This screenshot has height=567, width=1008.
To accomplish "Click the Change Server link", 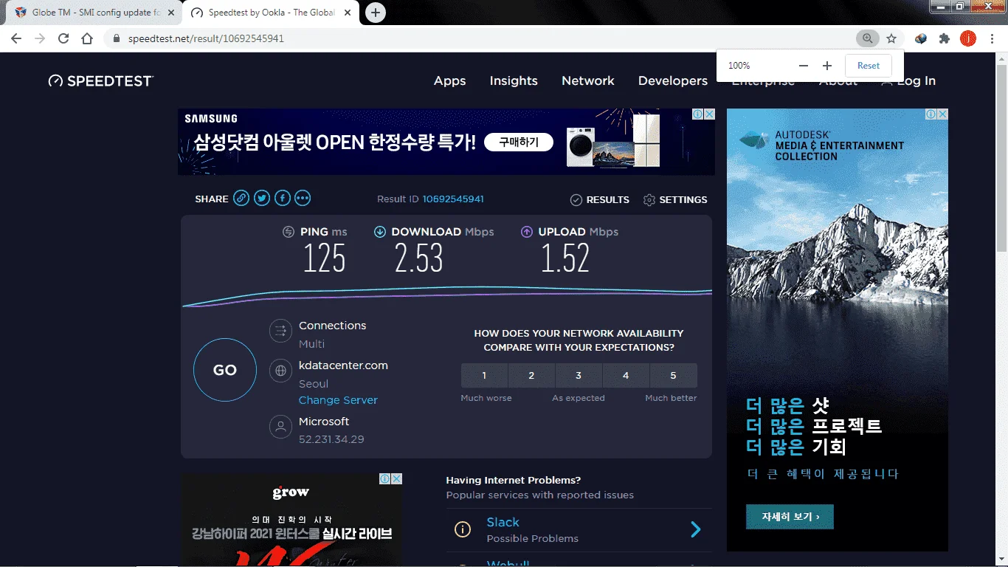I will point(338,400).
